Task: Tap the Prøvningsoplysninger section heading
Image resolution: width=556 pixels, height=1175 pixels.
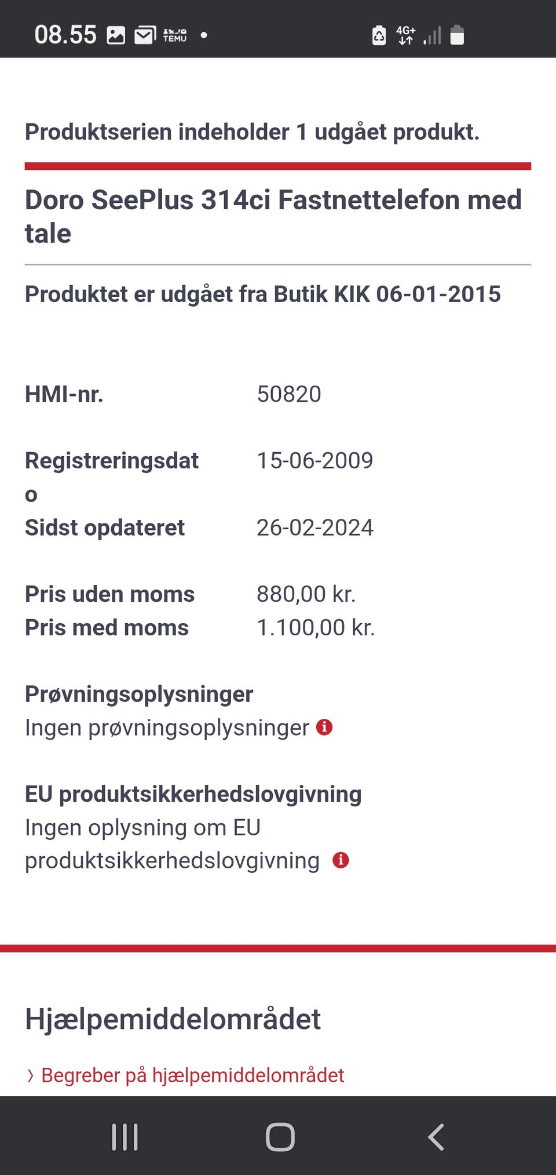Action: tap(139, 694)
